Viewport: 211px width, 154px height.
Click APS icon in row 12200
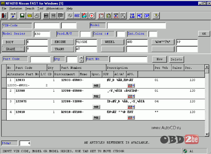pyautogui.click(x=131, y=96)
